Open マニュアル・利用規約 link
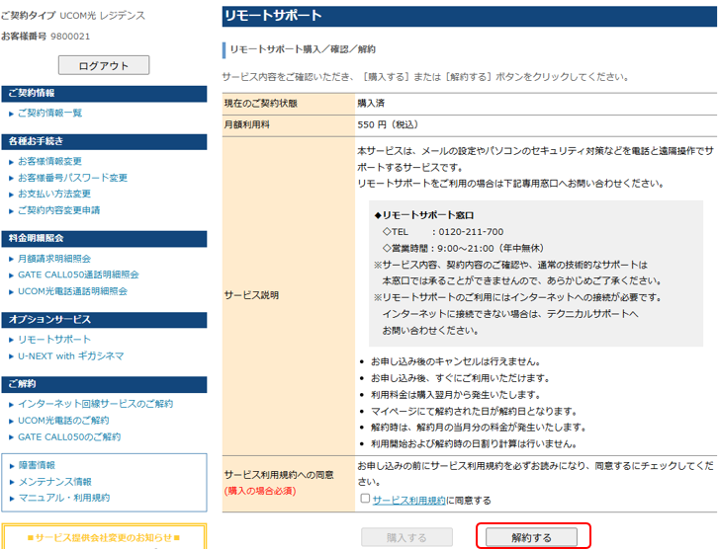 coord(64,498)
